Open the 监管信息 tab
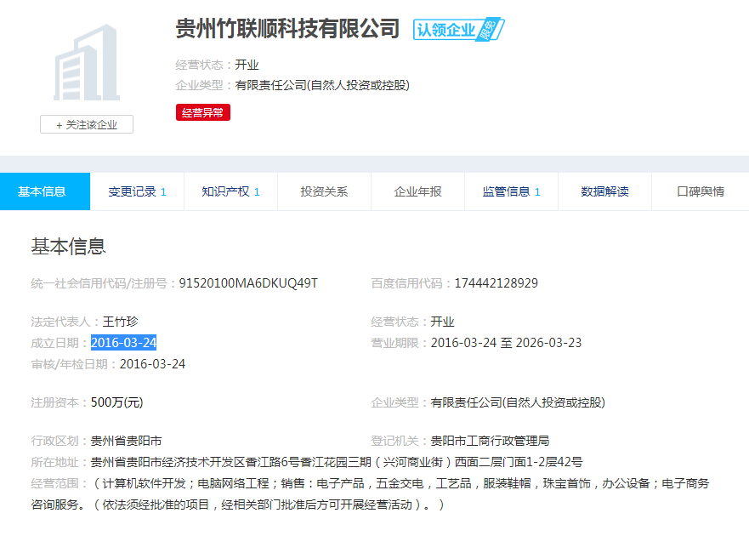The width and height of the screenshot is (749, 553). (511, 191)
